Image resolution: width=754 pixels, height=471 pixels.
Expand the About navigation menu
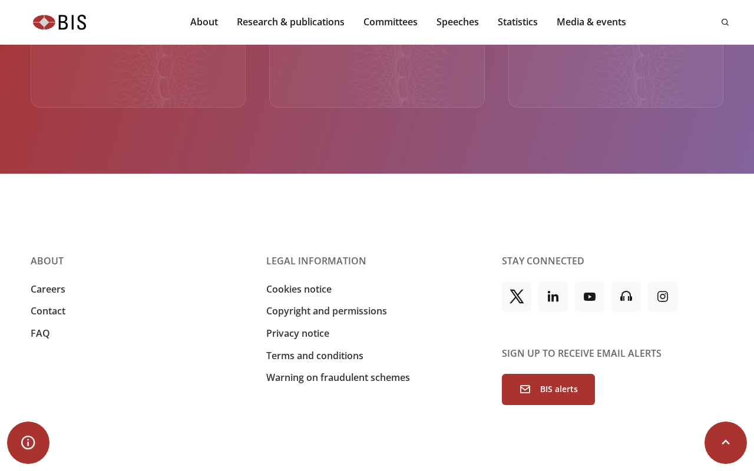(204, 22)
